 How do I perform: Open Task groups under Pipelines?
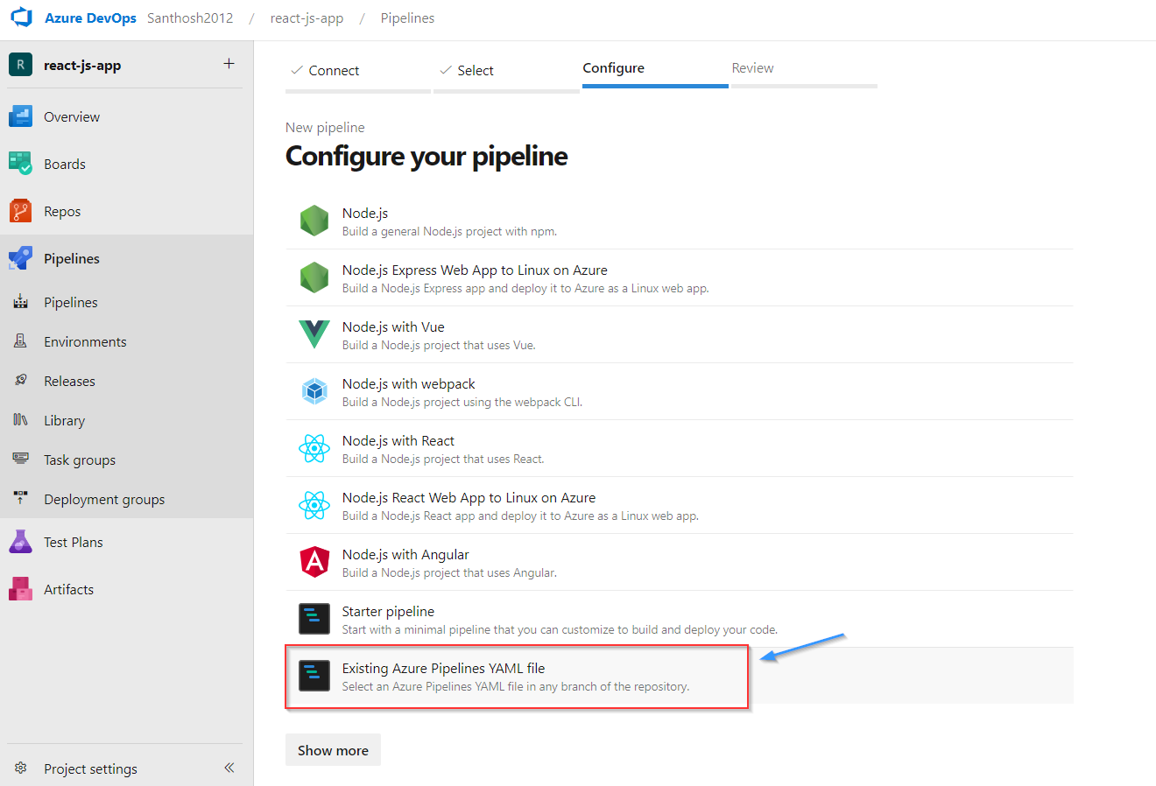pyautogui.click(x=80, y=460)
